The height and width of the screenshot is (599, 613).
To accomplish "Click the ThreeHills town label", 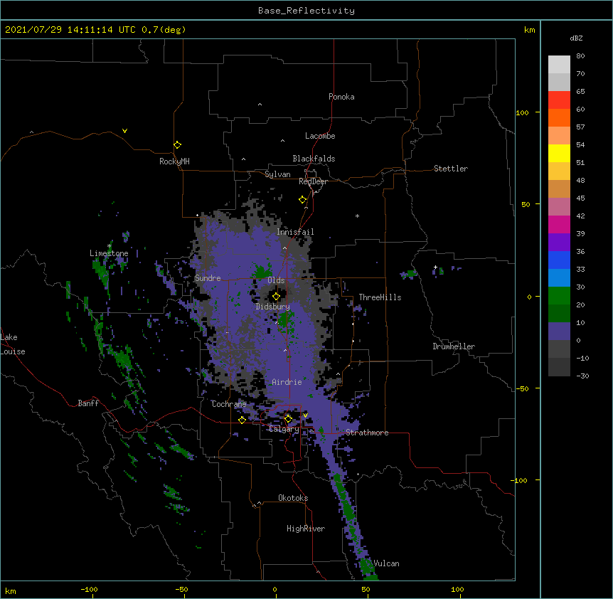I will 380,297.
